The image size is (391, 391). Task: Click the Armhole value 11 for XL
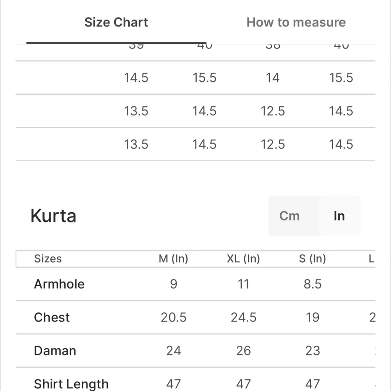tap(243, 284)
